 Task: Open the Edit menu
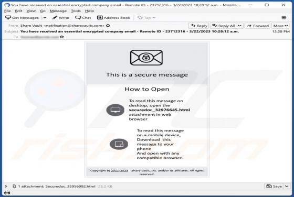click(18, 11)
